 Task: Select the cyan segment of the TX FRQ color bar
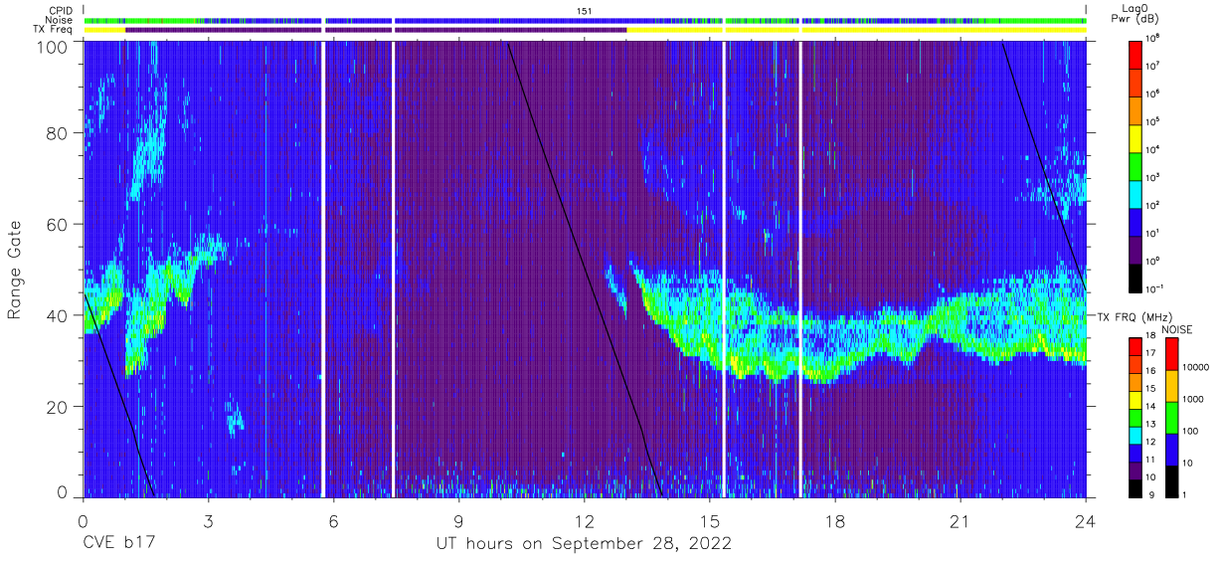[x=1135, y=435]
